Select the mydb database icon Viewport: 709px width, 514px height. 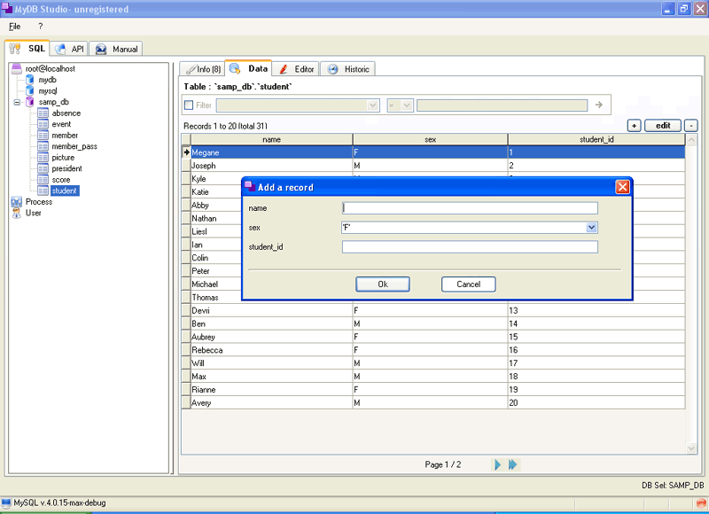tap(30, 80)
